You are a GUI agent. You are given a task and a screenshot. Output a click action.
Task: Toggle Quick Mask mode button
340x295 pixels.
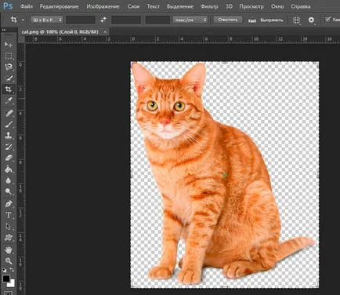point(9,293)
